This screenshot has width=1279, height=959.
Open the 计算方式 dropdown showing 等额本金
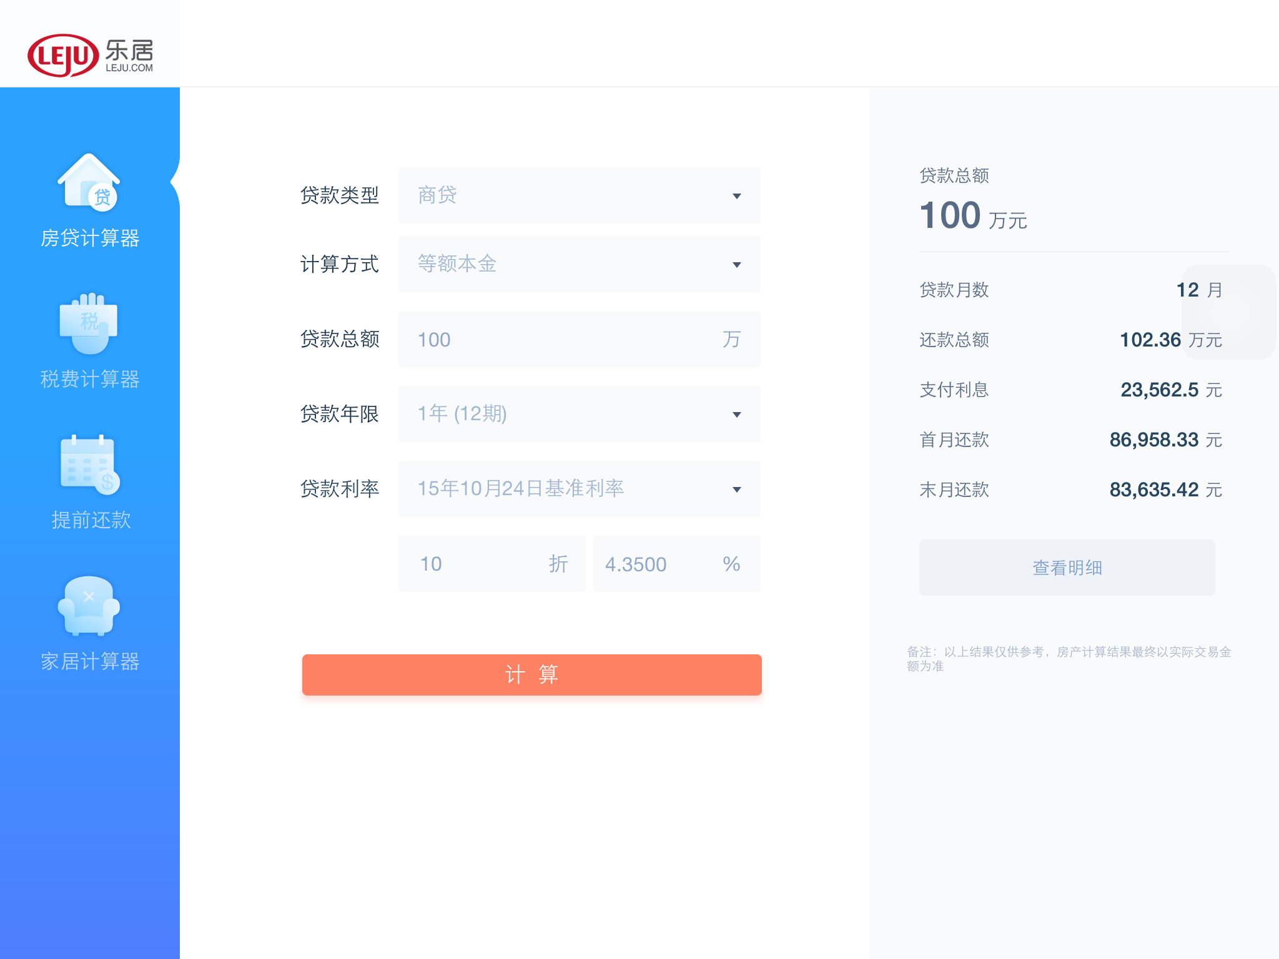pos(580,264)
